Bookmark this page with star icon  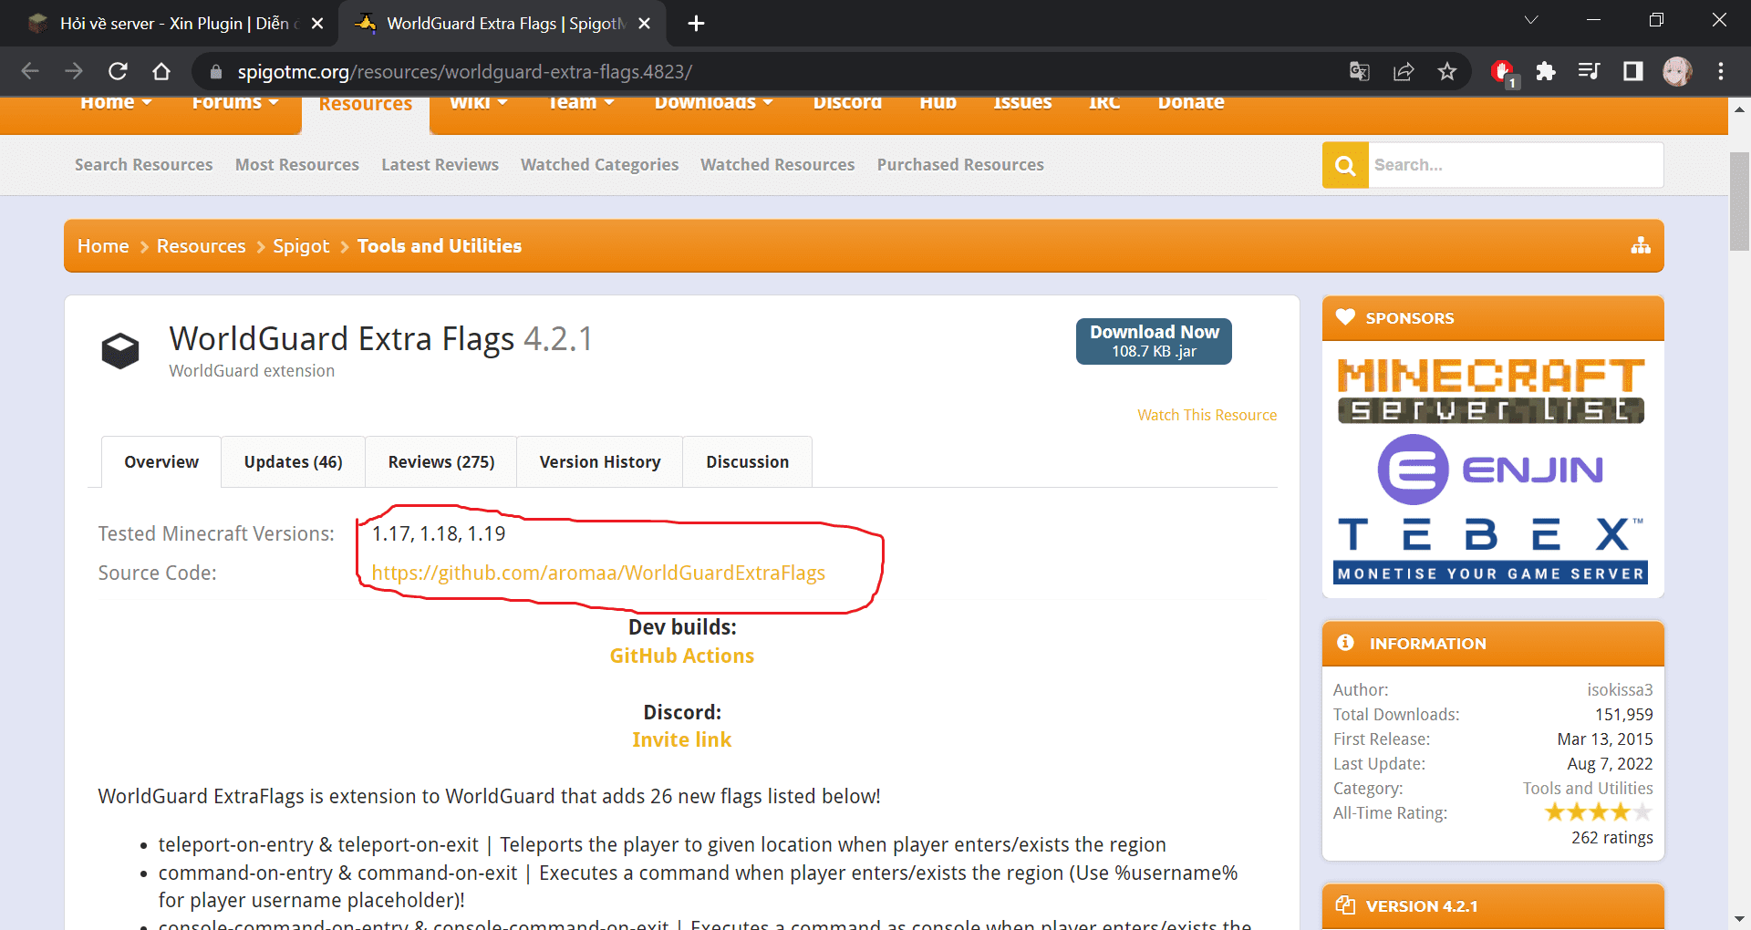1447,71
